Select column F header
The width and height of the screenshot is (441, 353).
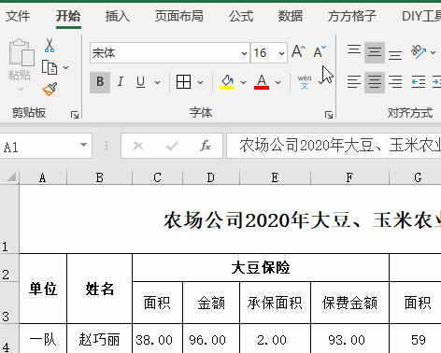pos(349,177)
